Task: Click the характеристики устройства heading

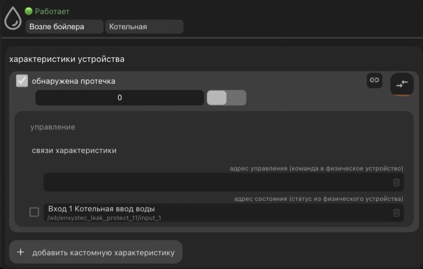Action: pos(67,59)
